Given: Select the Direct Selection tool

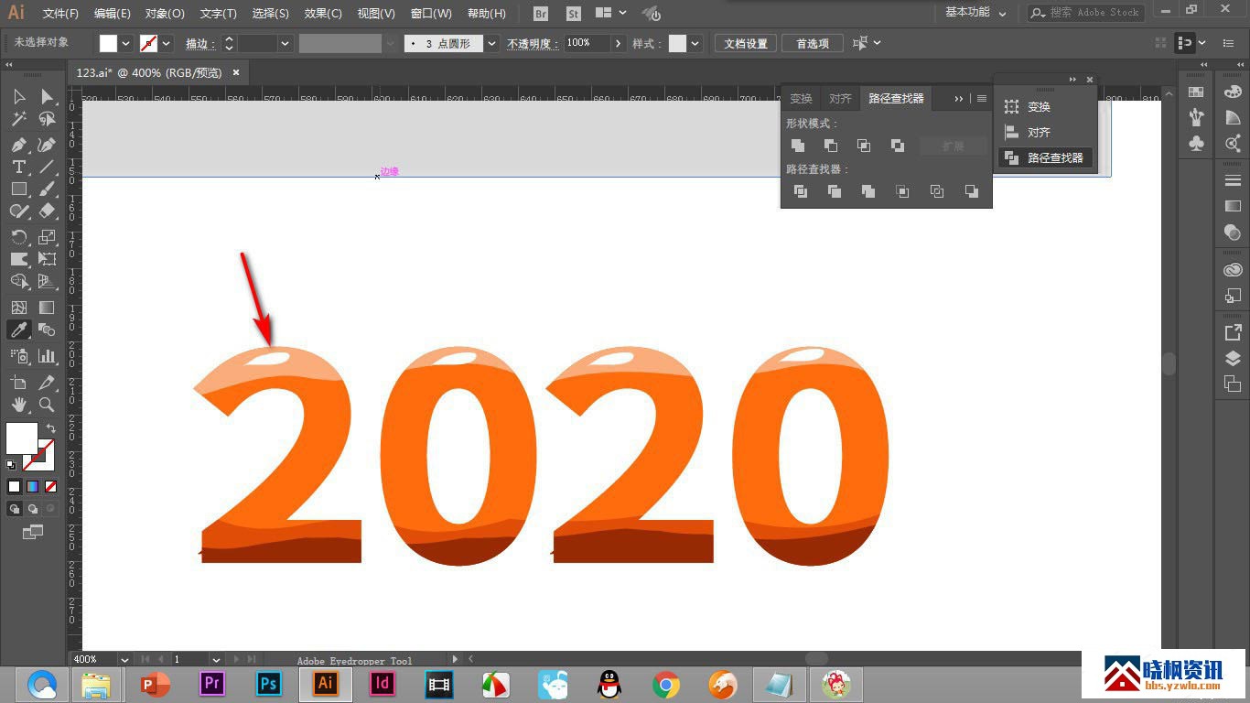Looking at the screenshot, I should pyautogui.click(x=47, y=97).
